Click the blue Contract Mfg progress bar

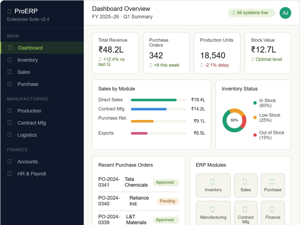[149, 109]
